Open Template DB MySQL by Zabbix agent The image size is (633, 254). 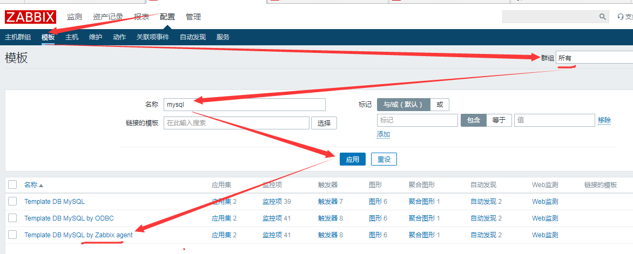pyautogui.click(x=78, y=235)
